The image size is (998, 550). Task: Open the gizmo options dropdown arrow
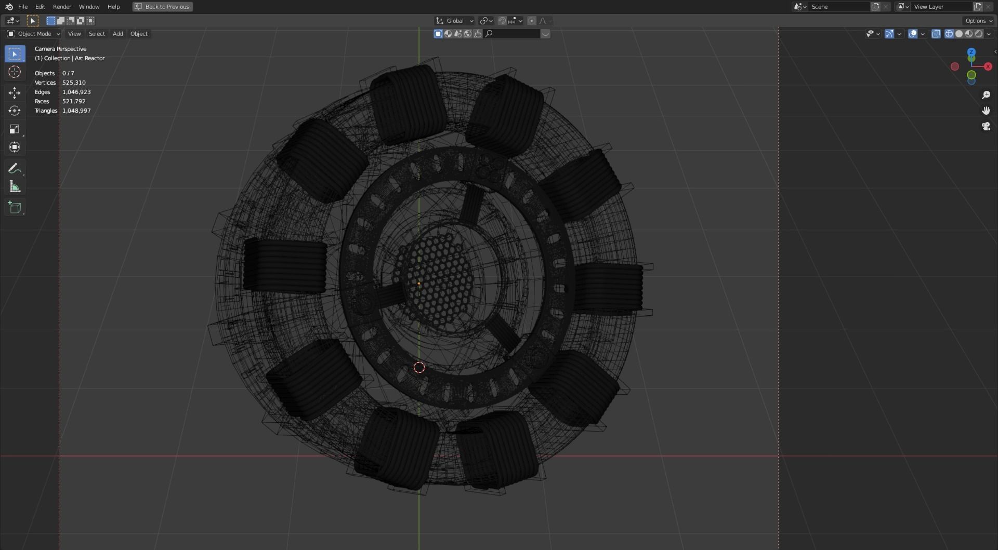point(899,34)
